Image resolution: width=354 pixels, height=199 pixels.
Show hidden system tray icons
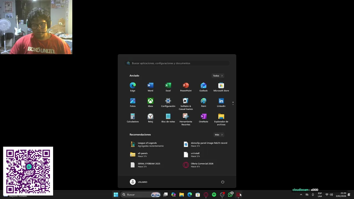pyautogui.click(x=301, y=195)
